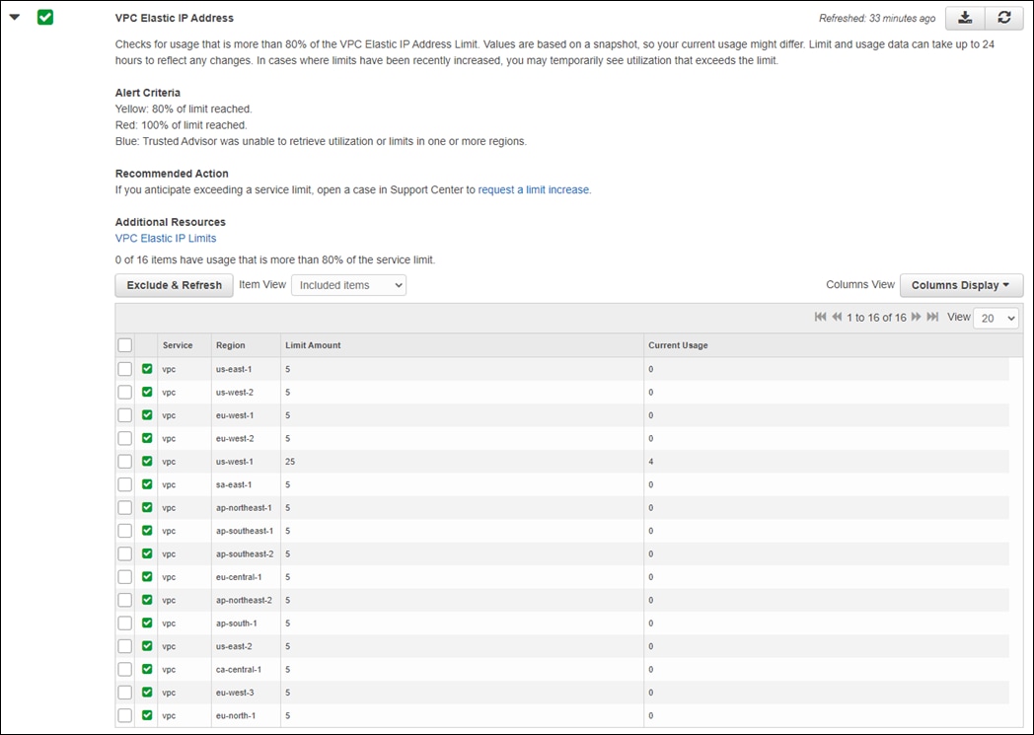Click green status icon in ap-south-1 row
Viewport: 1034px width, 735px height.
(147, 623)
